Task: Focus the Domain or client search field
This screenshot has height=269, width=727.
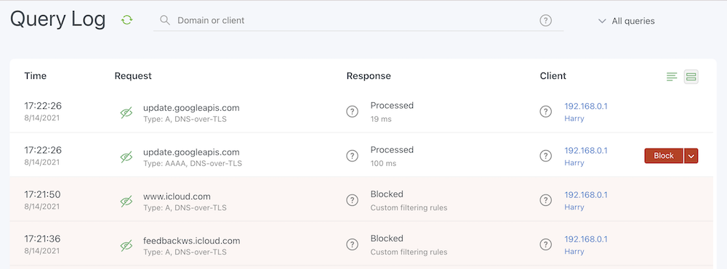Action: point(358,20)
